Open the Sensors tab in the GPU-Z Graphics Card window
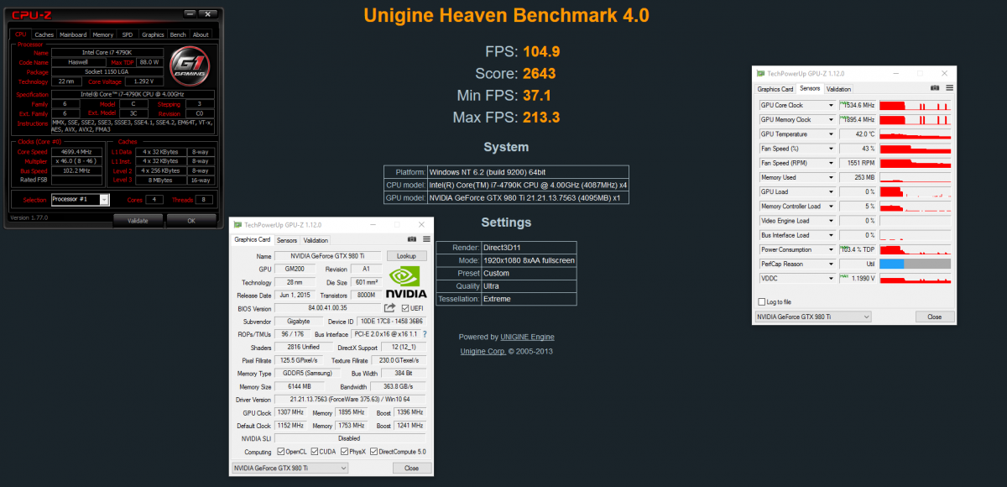1007x487 pixels. coord(287,240)
